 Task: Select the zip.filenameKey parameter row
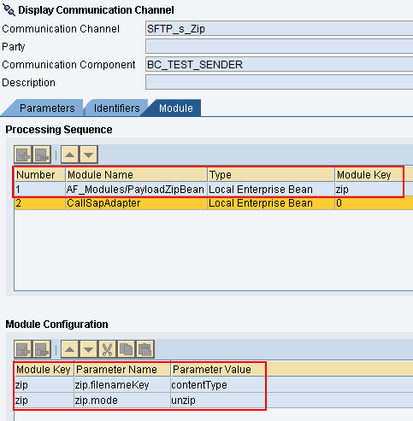point(213,385)
